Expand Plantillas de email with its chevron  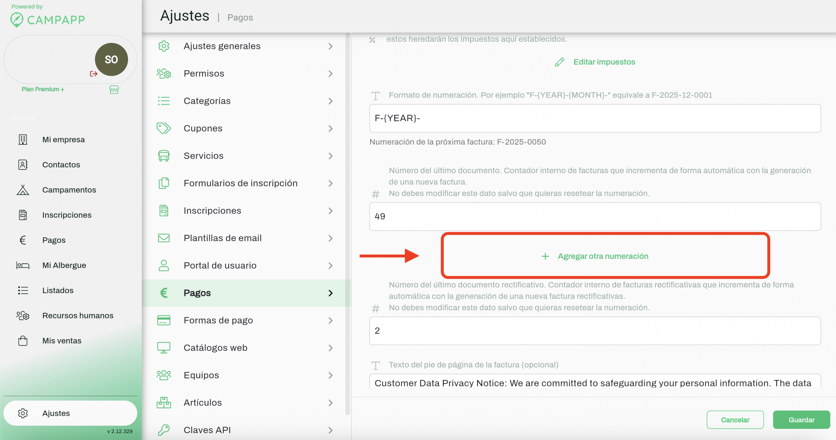click(330, 238)
